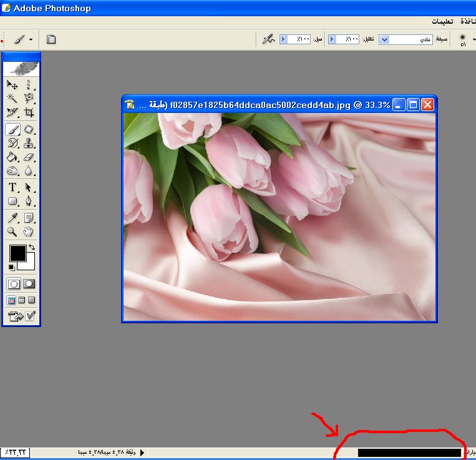Select the Eyedropper tool
Image resolution: width=476 pixels, height=460 pixels.
pyautogui.click(x=12, y=217)
